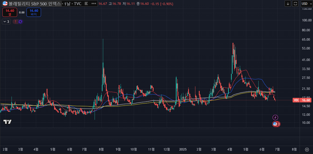Click the TradingView logo on chart
The image size is (313, 154).
8,122
